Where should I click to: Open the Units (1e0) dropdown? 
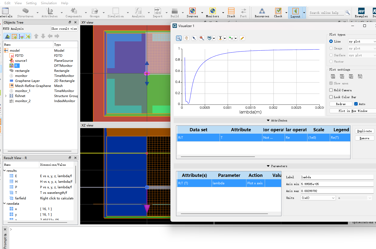pos(318,198)
